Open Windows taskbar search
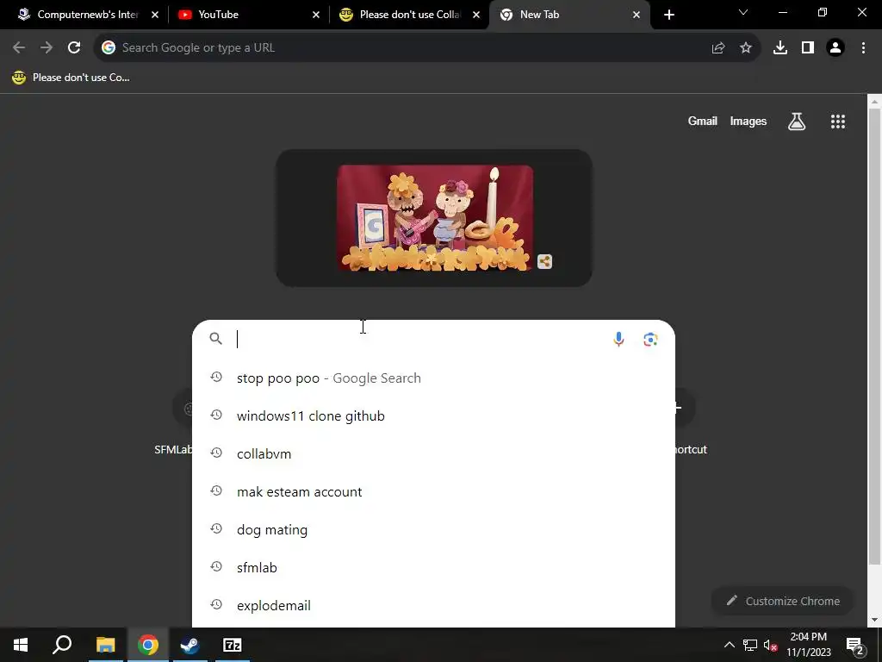The height and width of the screenshot is (662, 882). [x=62, y=645]
